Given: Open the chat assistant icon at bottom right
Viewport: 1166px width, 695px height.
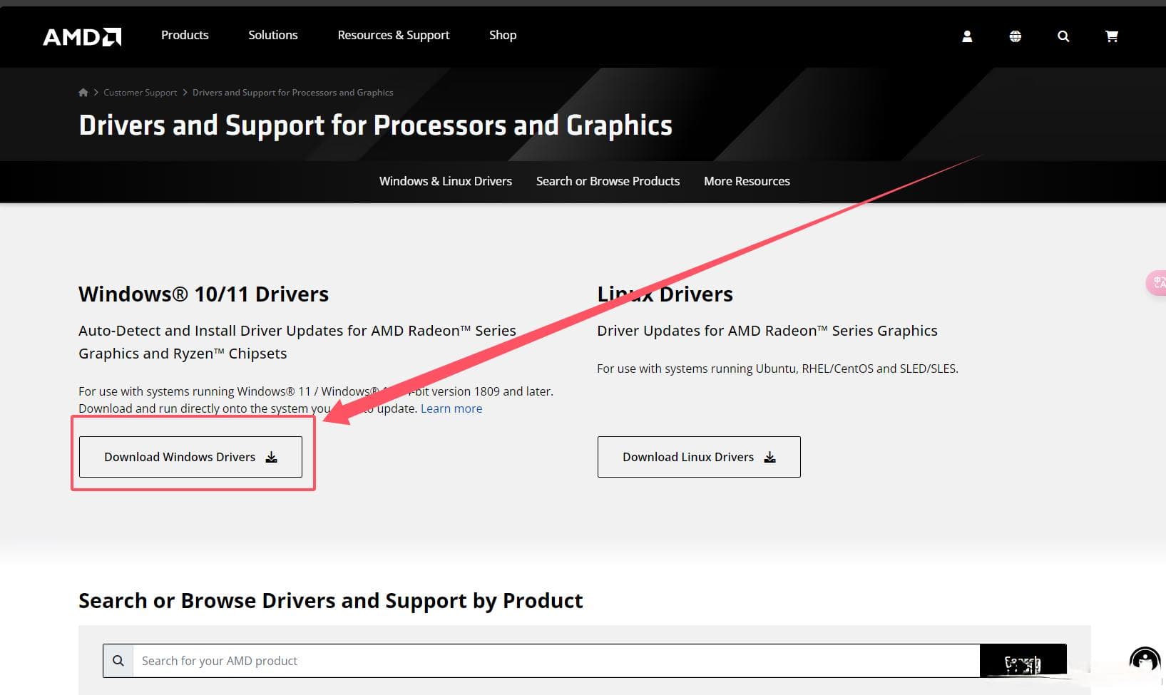Looking at the screenshot, I should [1145, 660].
